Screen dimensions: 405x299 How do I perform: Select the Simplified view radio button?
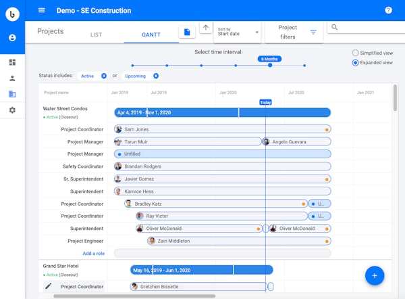[356, 53]
